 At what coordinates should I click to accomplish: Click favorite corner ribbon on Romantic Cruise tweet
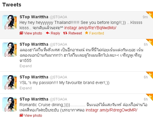pyautogui.click(x=150, y=97)
